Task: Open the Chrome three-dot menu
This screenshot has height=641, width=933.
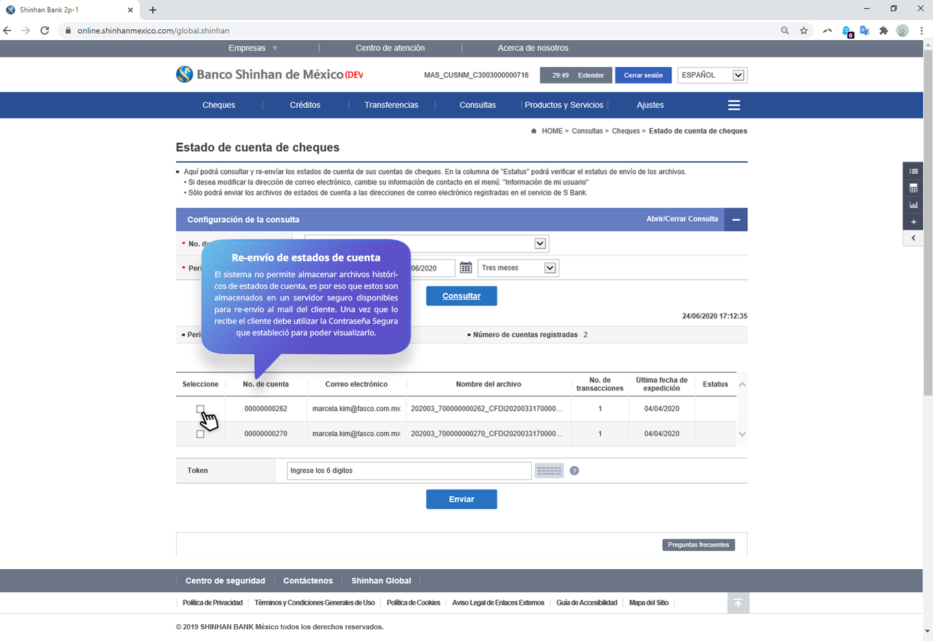Action: click(921, 30)
